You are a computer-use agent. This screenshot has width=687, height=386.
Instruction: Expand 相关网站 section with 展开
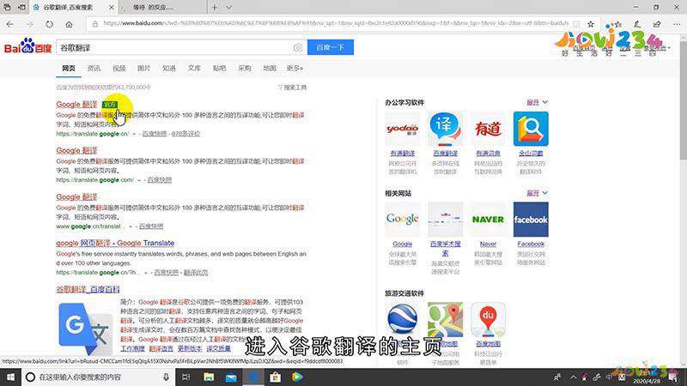537,193
